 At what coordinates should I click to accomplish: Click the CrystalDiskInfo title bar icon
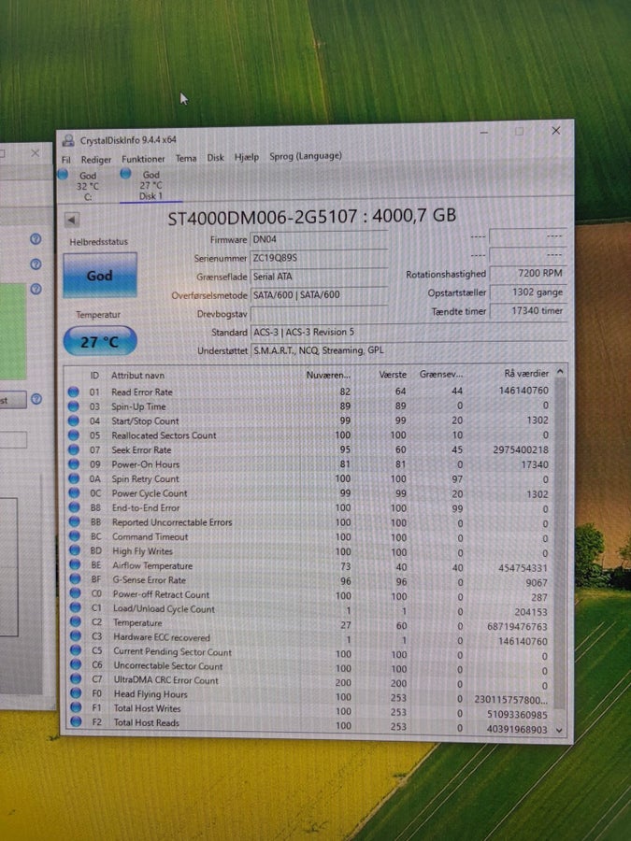tap(68, 140)
